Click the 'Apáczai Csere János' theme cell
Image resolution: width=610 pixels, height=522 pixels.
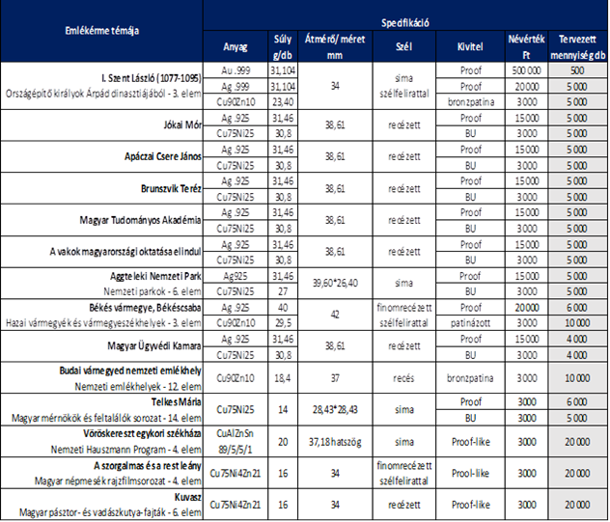click(101, 156)
